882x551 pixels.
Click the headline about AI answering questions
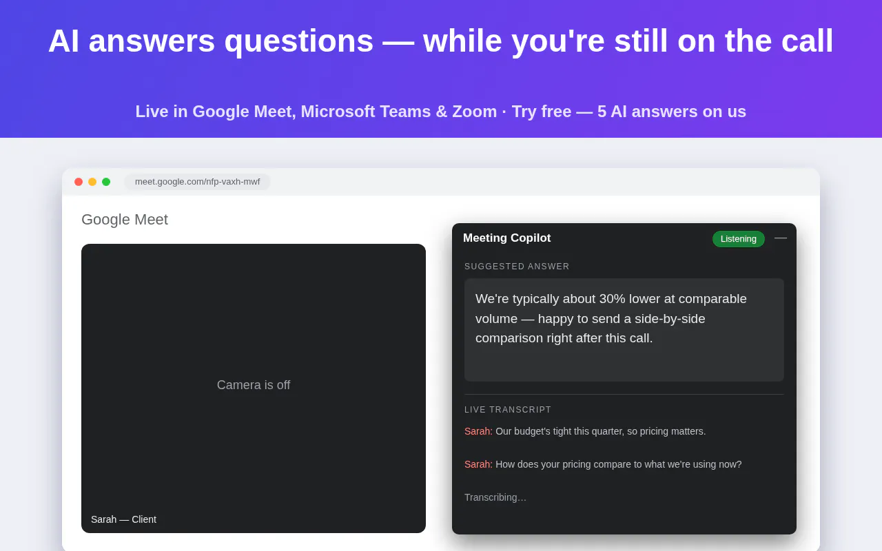tap(441, 41)
